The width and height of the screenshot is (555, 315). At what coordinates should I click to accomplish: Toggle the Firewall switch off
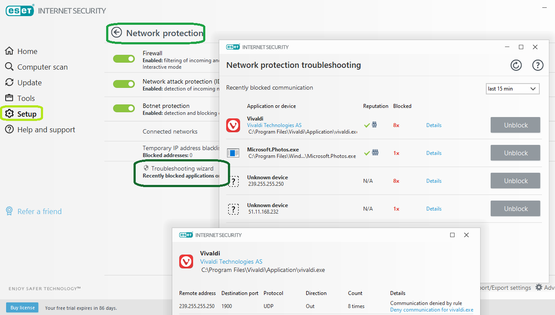click(x=124, y=59)
